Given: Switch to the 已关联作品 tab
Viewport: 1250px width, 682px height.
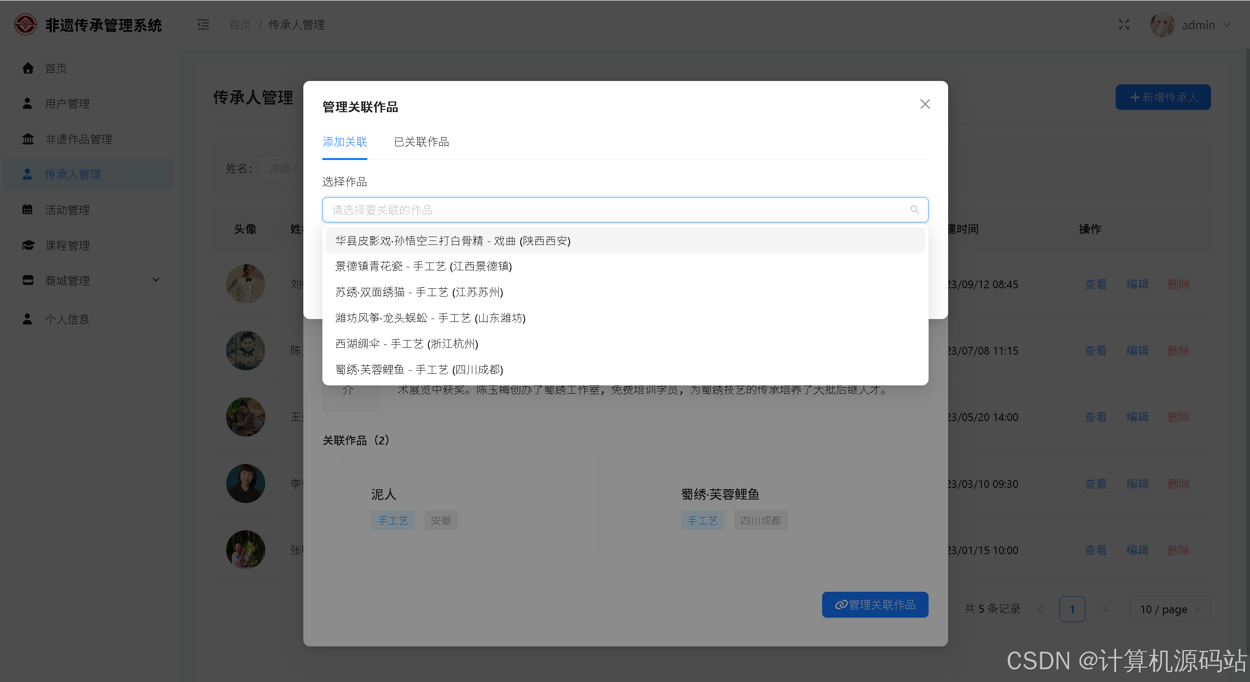Looking at the screenshot, I should 421,142.
